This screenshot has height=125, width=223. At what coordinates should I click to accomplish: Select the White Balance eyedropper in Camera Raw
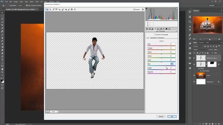tap(53, 9)
